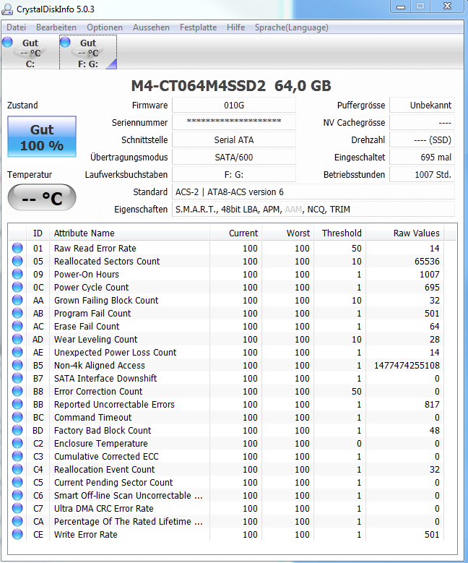Viewport: 468px width, 563px height.
Task: Click raw value 1477474255108
Action: pos(407,365)
